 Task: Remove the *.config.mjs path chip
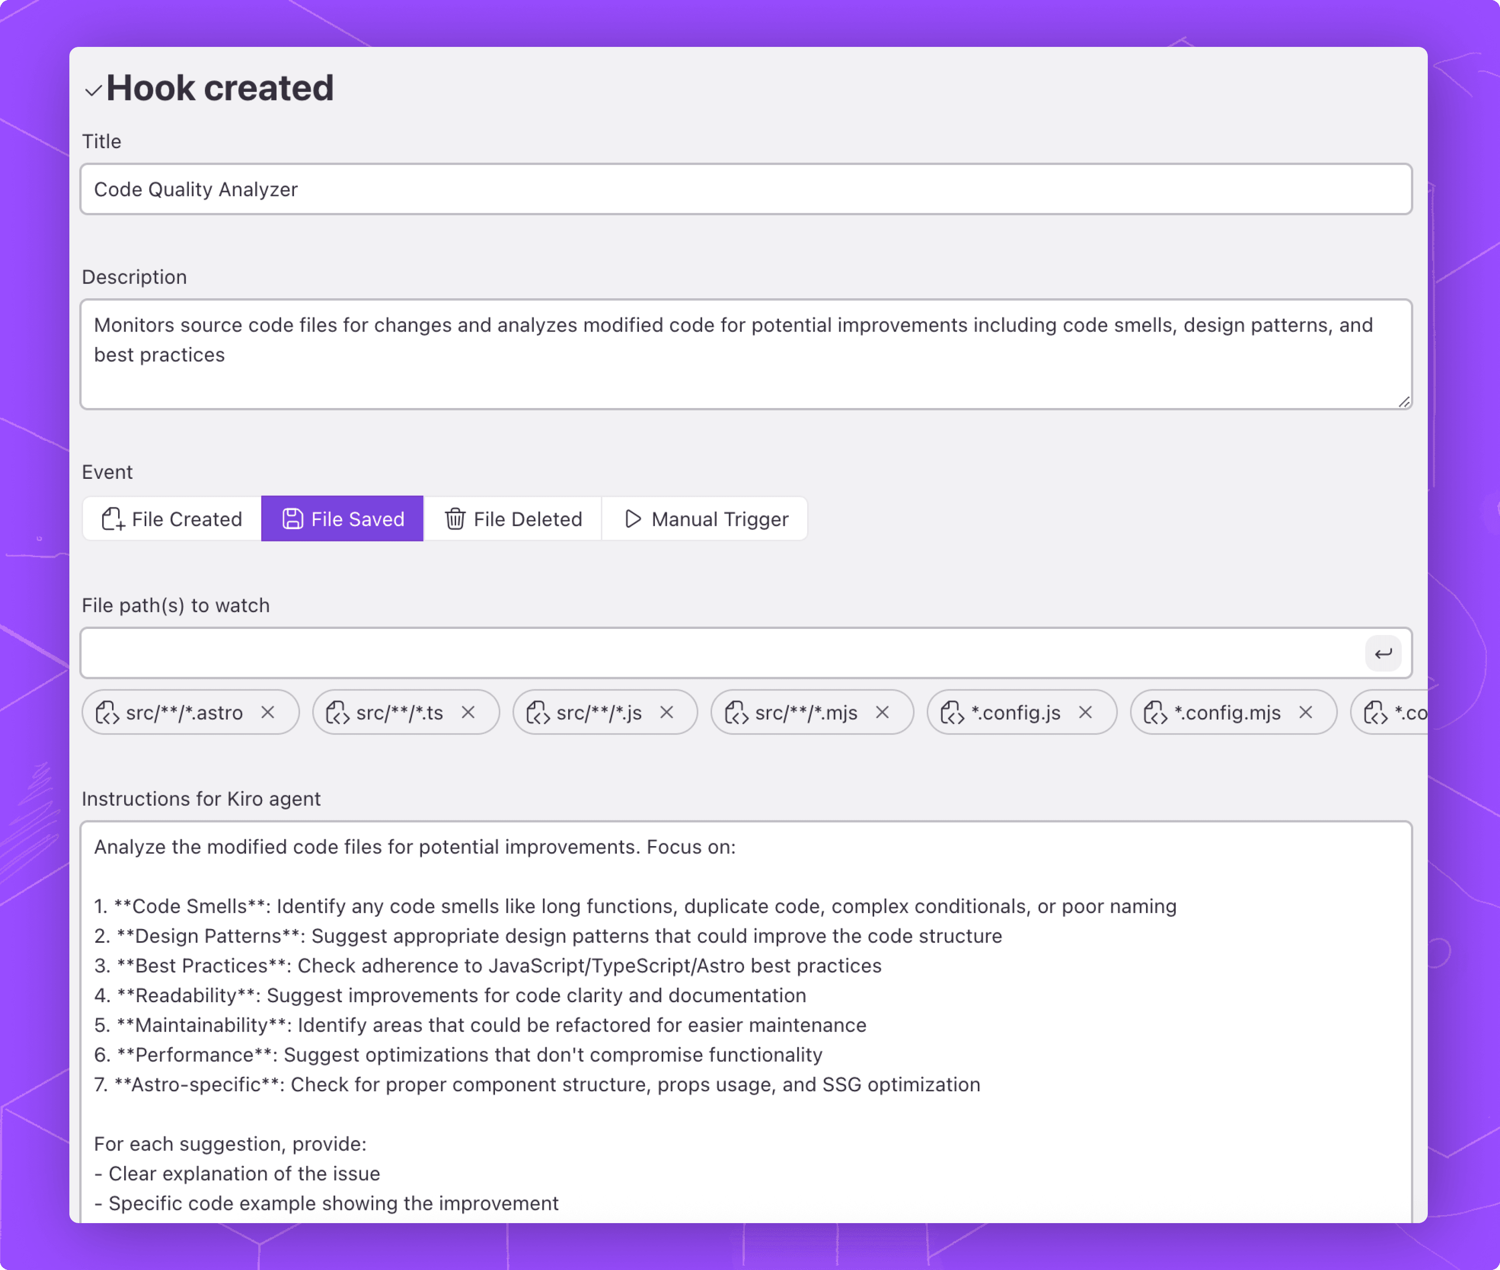coord(1306,713)
